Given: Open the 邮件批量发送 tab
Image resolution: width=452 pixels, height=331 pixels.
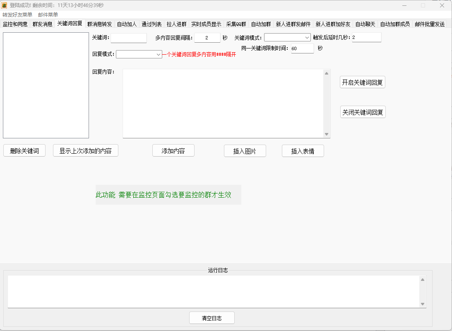Looking at the screenshot, I should point(430,24).
